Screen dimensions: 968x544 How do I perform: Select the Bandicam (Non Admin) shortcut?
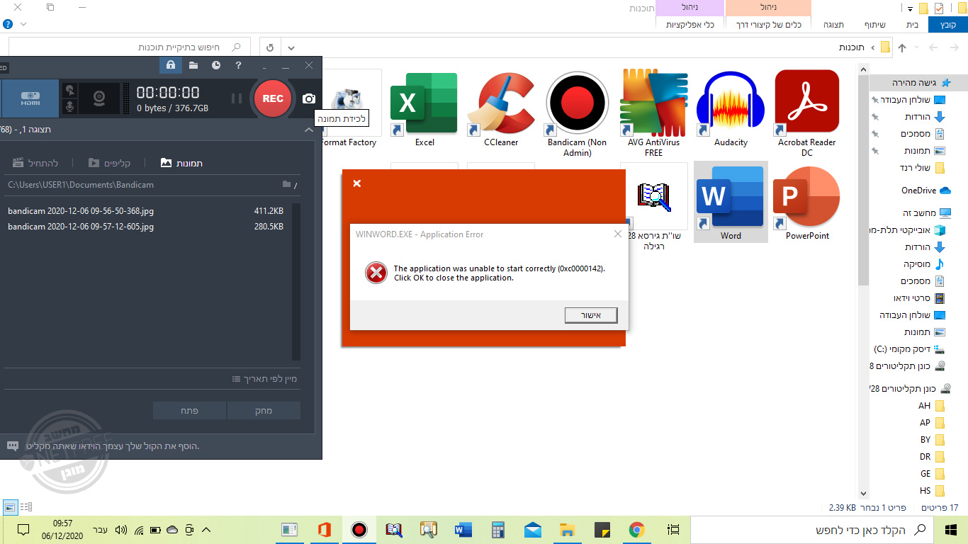click(578, 114)
